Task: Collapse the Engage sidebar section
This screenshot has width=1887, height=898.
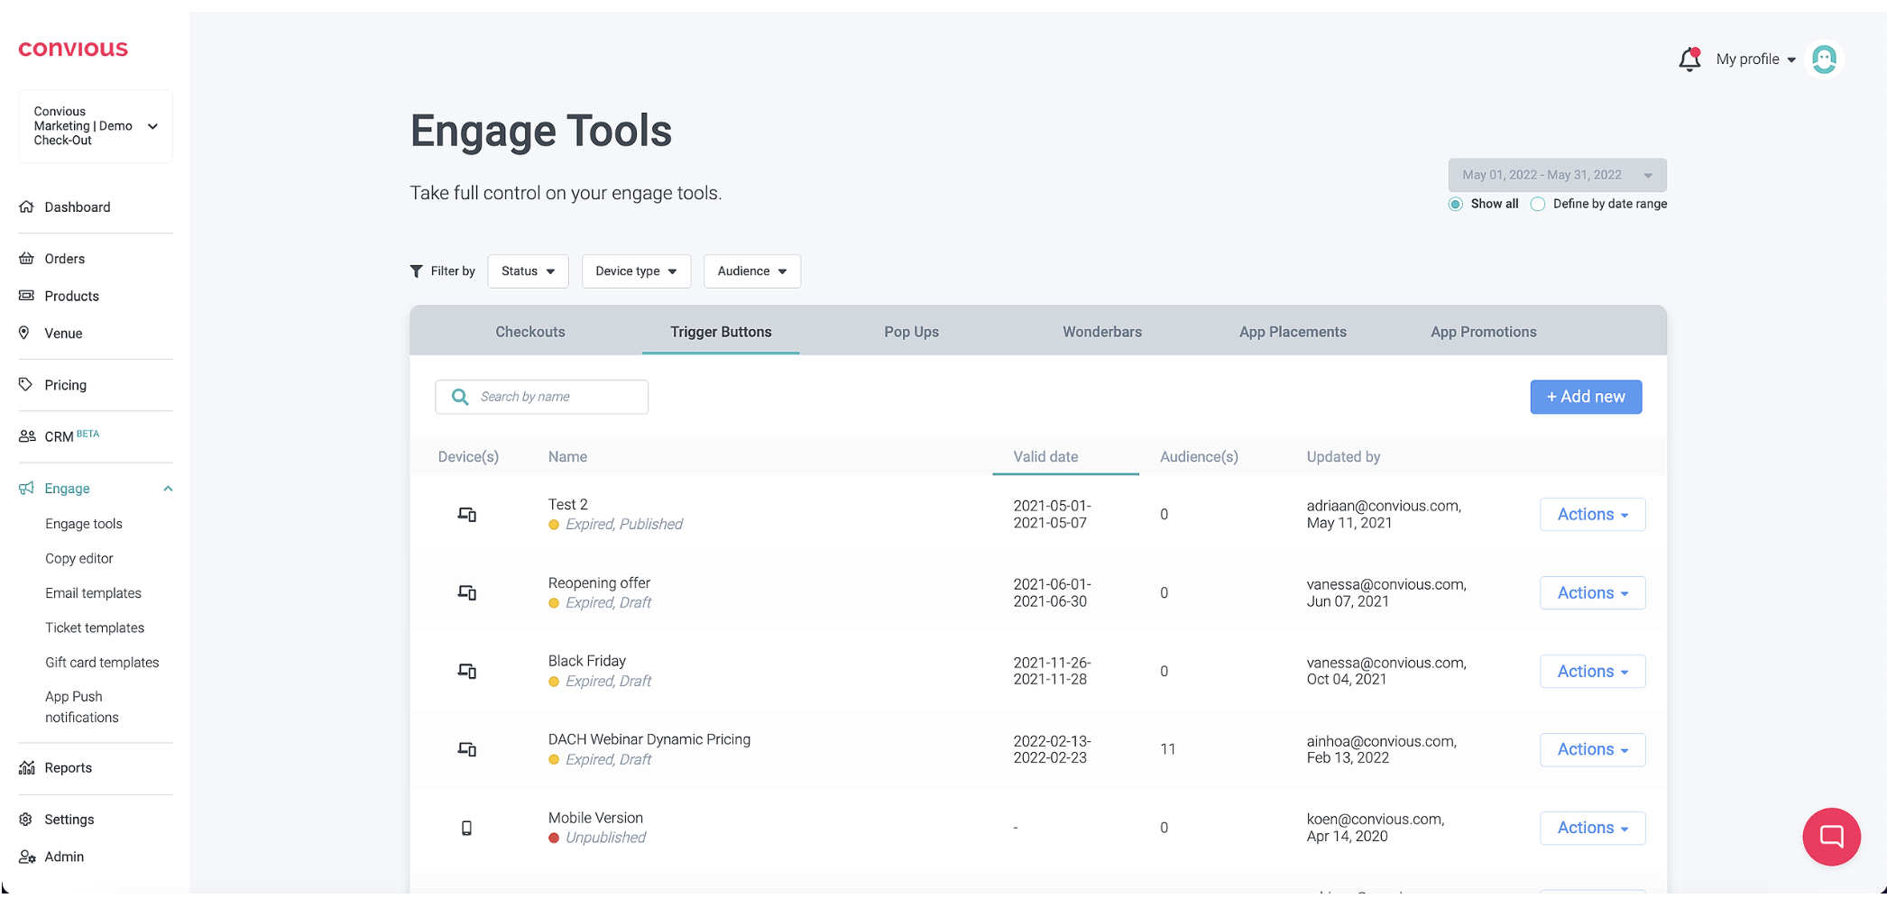Action: click(168, 489)
